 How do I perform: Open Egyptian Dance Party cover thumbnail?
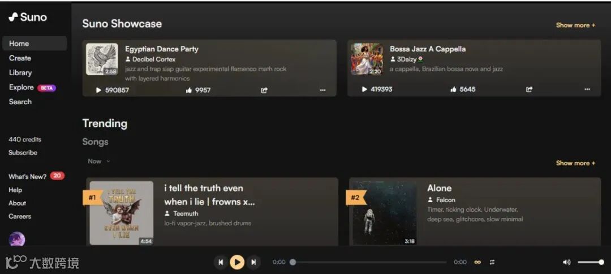[x=102, y=59]
